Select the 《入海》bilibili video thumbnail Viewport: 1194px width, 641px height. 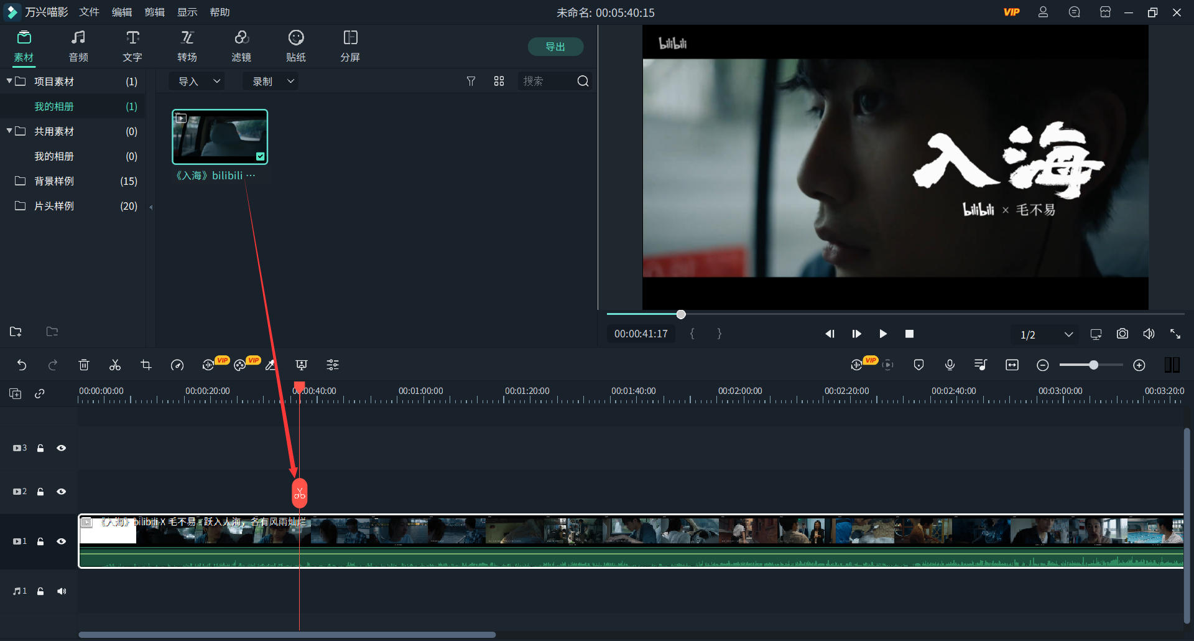pyautogui.click(x=220, y=137)
